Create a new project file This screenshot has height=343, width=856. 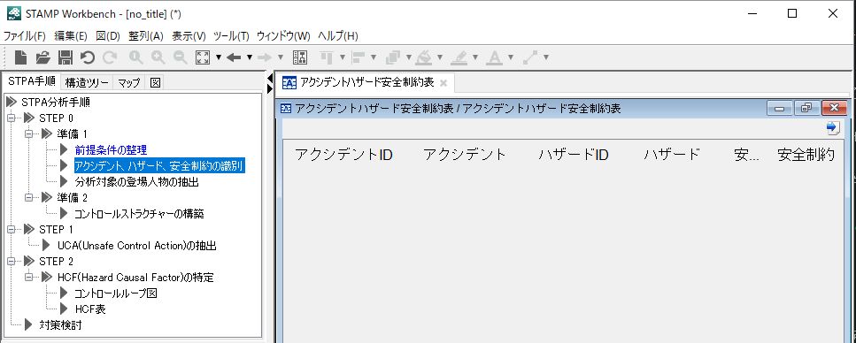(20, 57)
